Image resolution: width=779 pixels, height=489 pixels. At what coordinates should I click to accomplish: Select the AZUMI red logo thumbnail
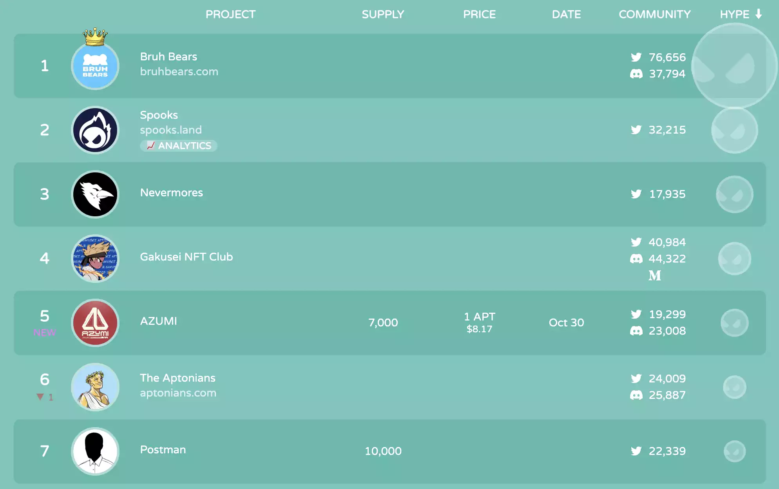pyautogui.click(x=95, y=323)
